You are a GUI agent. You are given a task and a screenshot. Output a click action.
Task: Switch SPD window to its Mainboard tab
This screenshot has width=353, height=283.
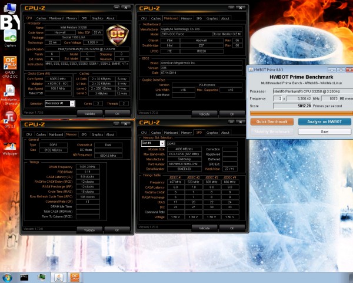coord(171,133)
